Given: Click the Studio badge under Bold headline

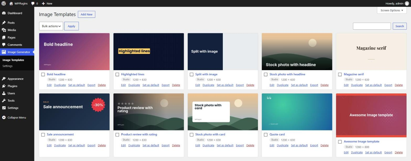Looking at the screenshot, I should tap(52, 80).
